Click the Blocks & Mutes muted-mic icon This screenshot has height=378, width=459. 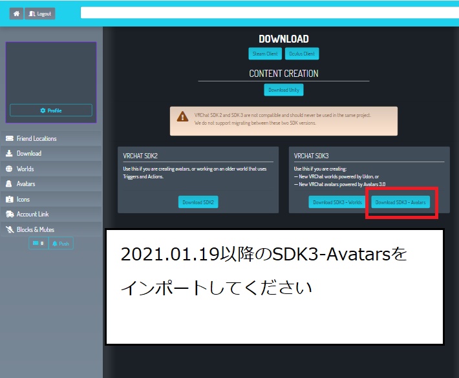pos(10,229)
